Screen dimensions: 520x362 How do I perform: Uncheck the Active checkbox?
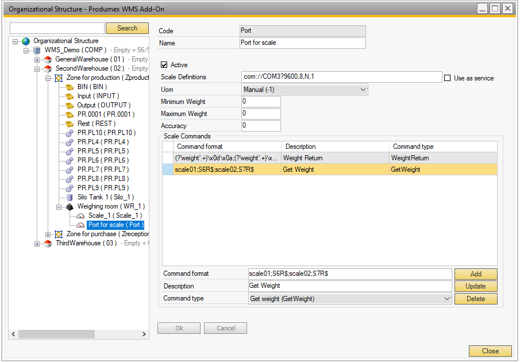coord(164,65)
